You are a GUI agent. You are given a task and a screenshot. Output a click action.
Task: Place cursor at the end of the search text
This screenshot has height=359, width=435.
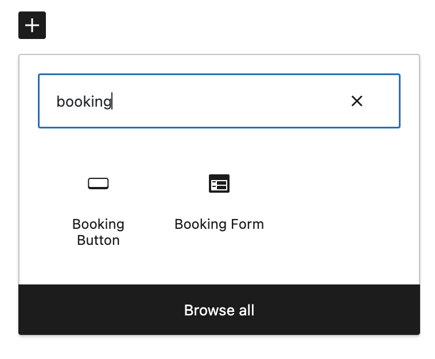(x=112, y=102)
